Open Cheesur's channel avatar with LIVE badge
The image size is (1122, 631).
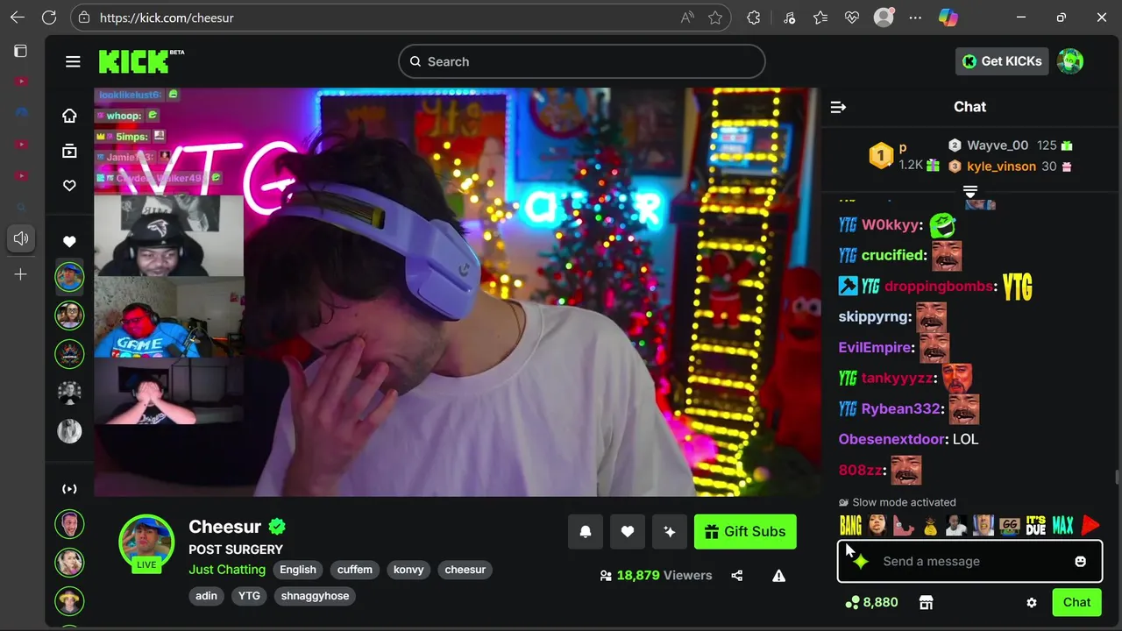click(146, 543)
